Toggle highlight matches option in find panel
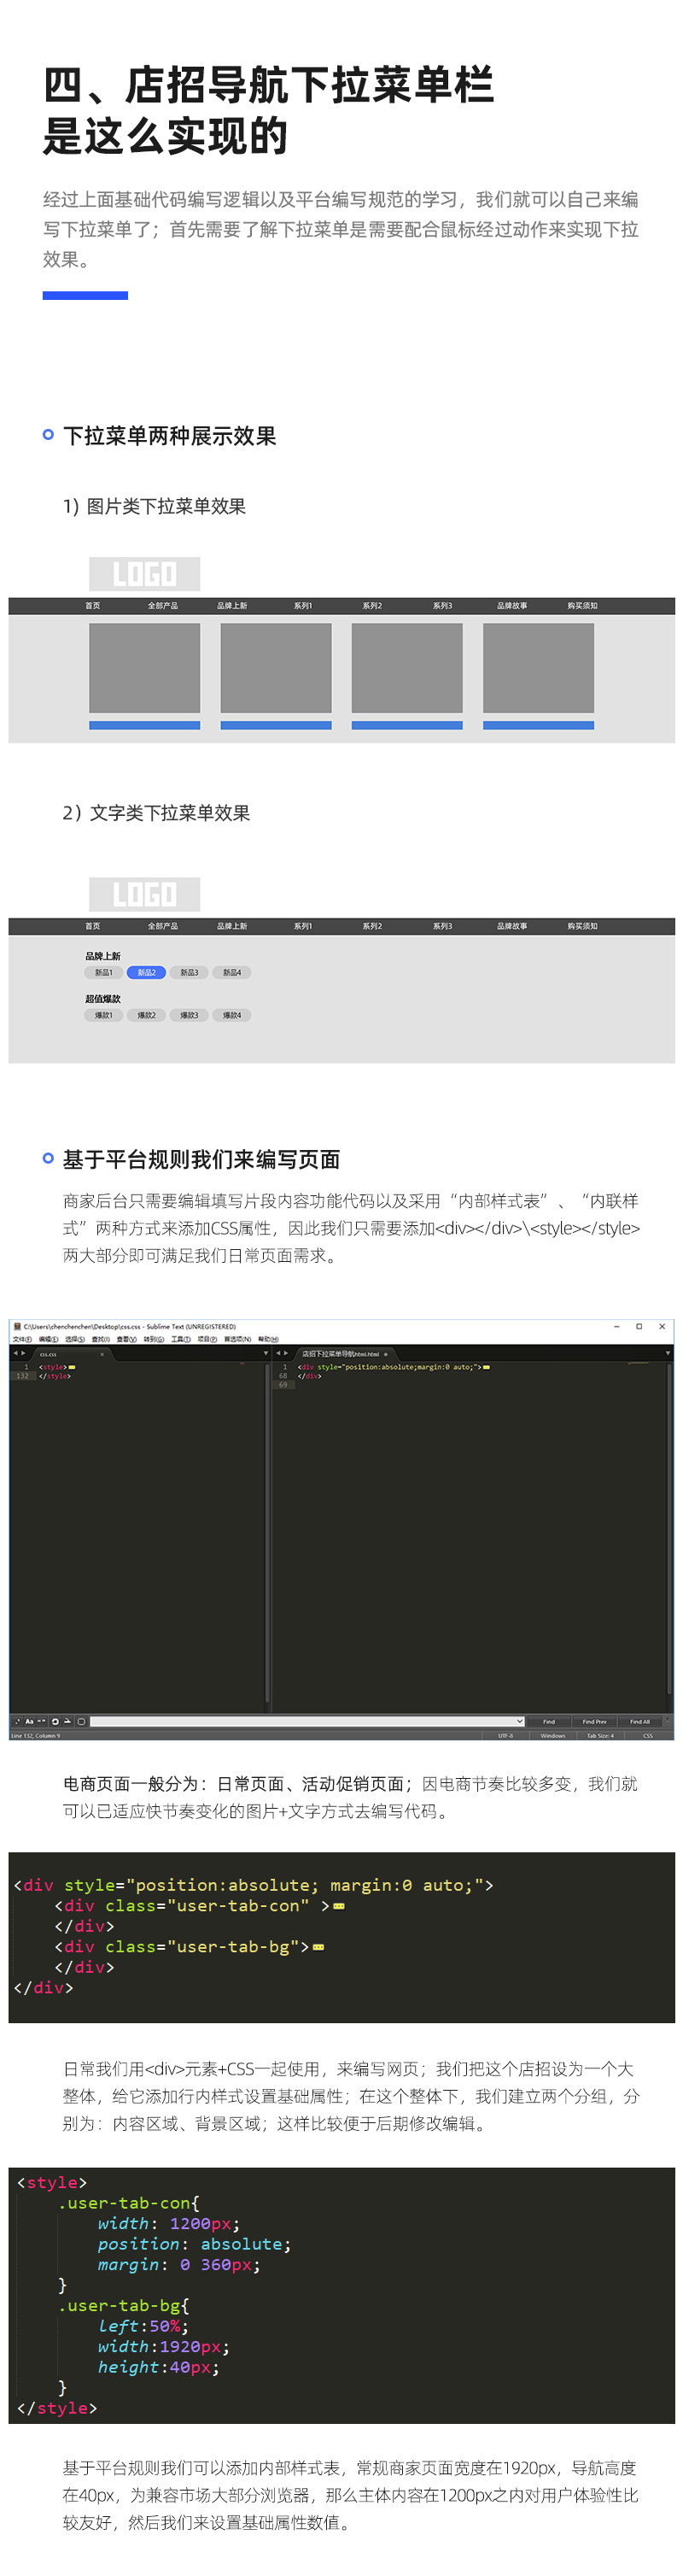Viewport: 683px width, 2576px height. (x=81, y=1721)
